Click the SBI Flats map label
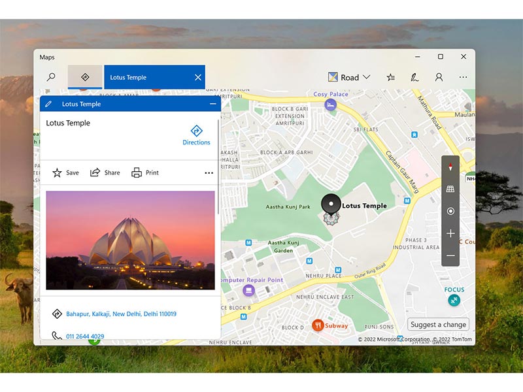 (x=366, y=129)
